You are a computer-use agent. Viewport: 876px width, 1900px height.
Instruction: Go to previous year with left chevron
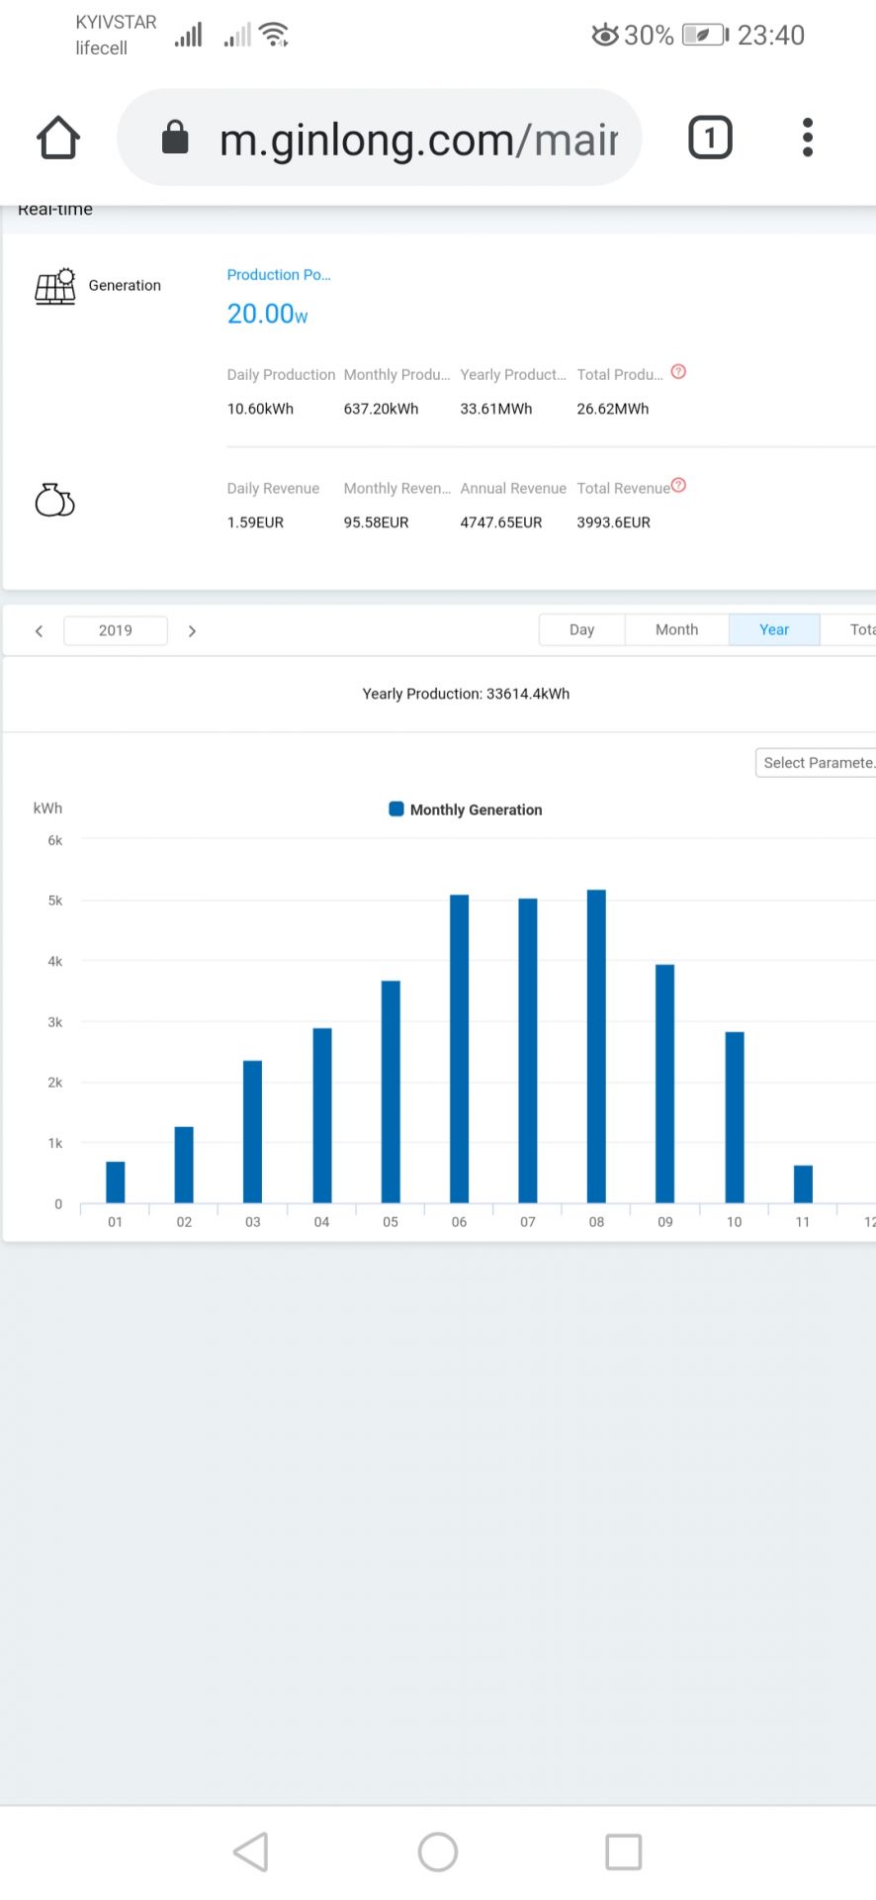(40, 631)
